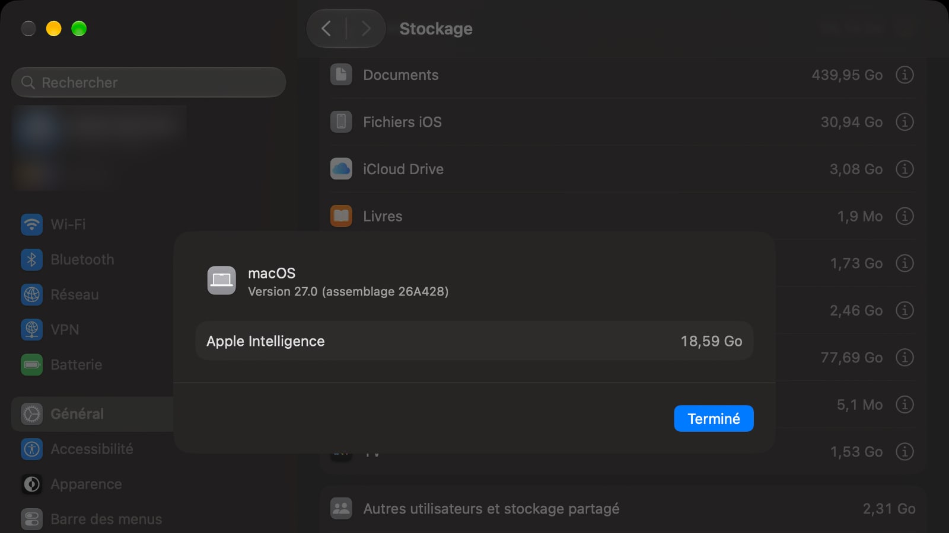Click the Apparence icon

pyautogui.click(x=32, y=484)
